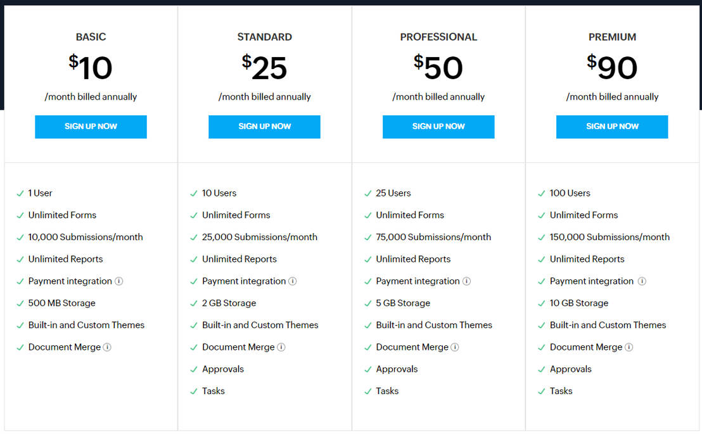702x434 pixels.
Task: Click the info icon beside Payment integration in Basic
Action: pos(119,281)
